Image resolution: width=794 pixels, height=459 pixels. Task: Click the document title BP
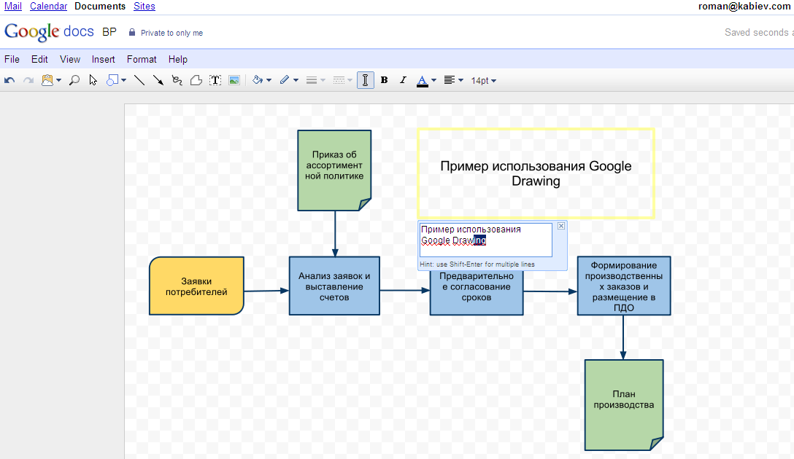(x=109, y=32)
